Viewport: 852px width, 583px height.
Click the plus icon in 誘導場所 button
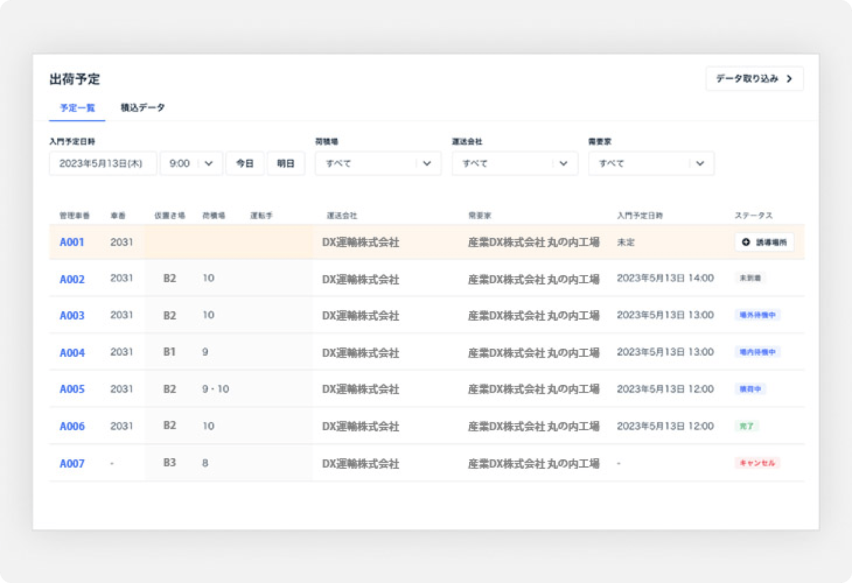[746, 242]
